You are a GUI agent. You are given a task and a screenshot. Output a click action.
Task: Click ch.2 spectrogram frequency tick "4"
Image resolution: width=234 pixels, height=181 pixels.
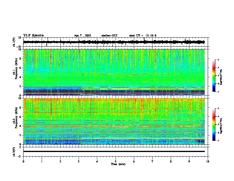pyautogui.click(x=20, y=126)
